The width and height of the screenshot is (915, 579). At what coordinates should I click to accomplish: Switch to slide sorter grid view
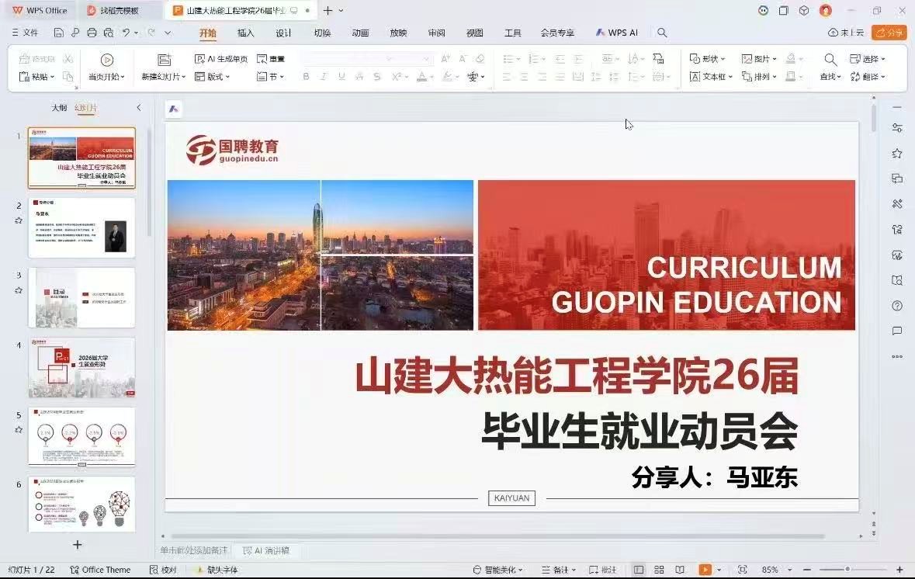click(659, 570)
